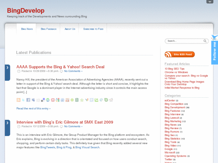Click the StumbleUpon share icon
Viewport: 218px width, 163px height.
pyautogui.click(x=48, y=100)
